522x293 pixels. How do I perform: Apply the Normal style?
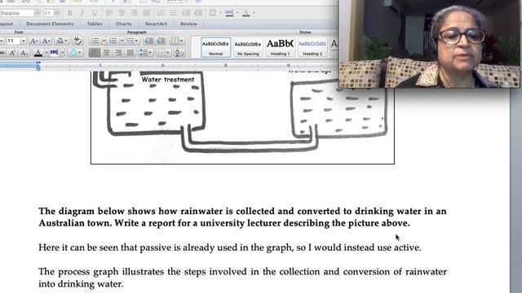pyautogui.click(x=215, y=47)
